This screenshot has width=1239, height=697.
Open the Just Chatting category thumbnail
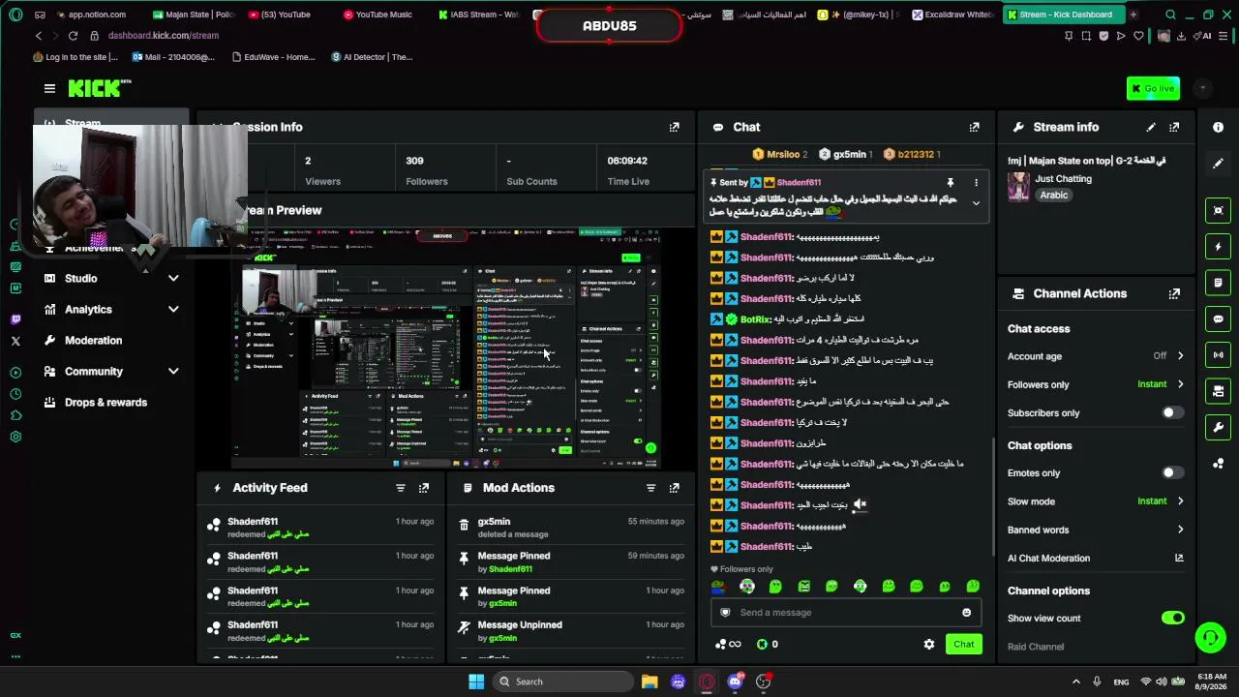(x=1018, y=187)
